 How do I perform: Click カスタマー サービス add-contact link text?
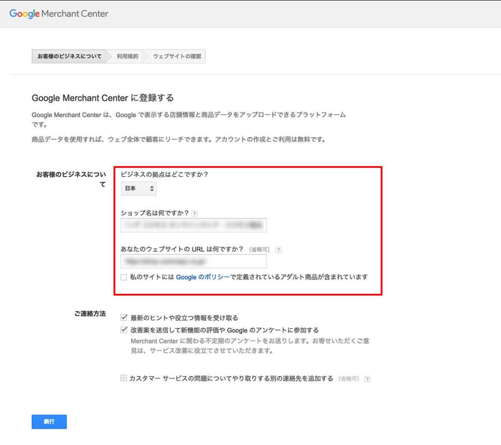coord(231,378)
